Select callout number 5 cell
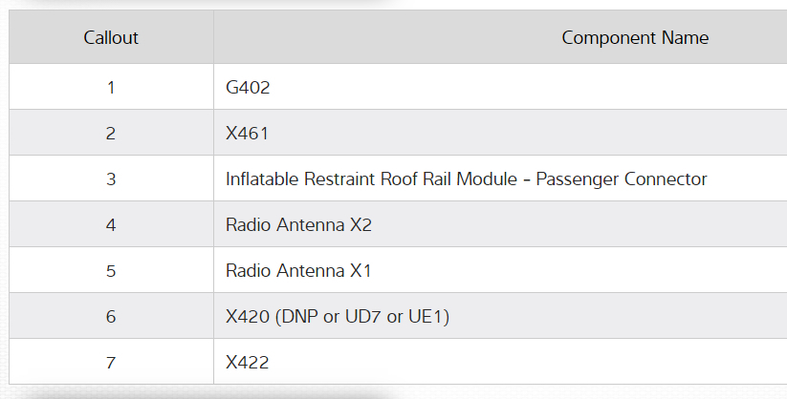787x399 pixels. (111, 271)
